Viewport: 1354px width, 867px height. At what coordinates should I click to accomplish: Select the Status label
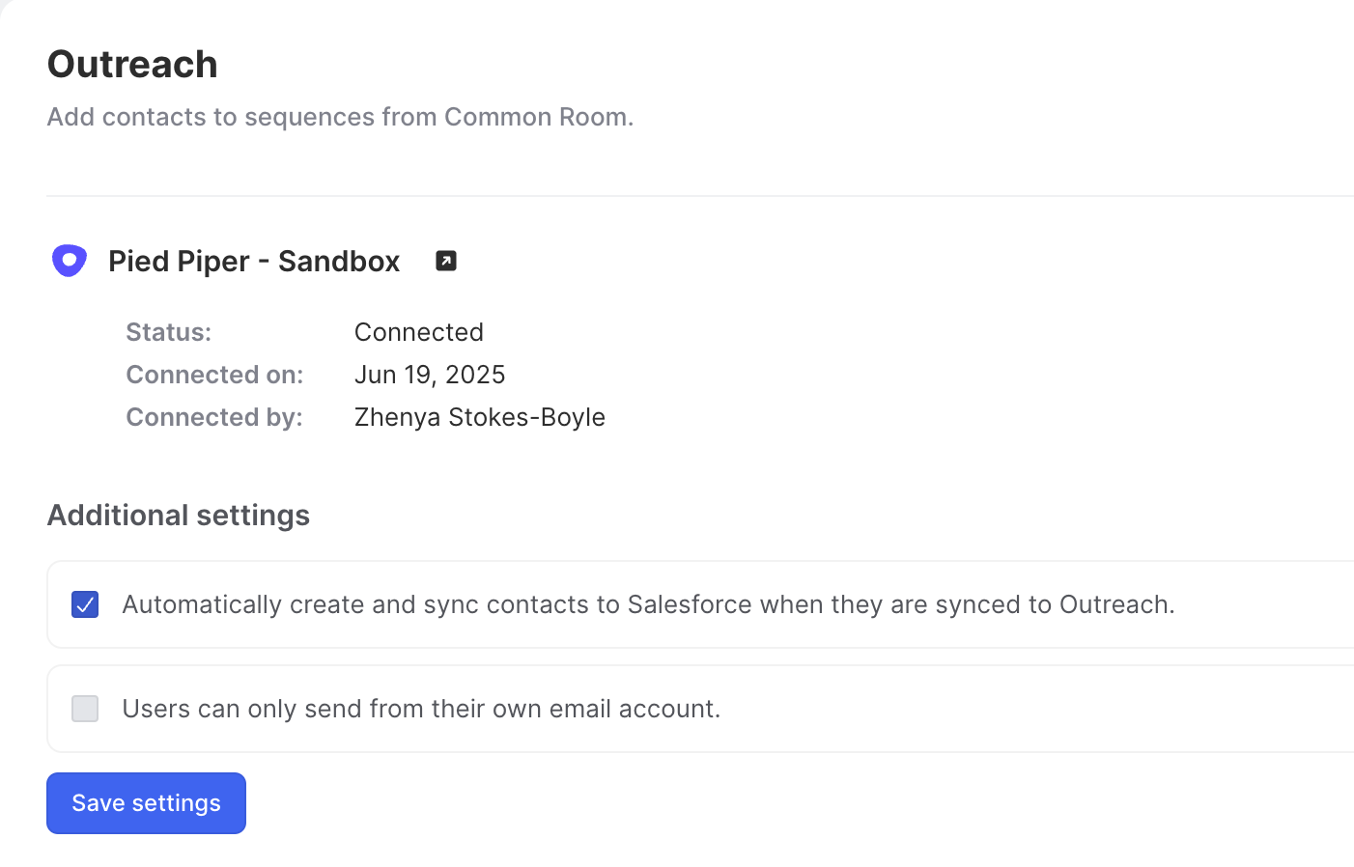[x=169, y=332]
